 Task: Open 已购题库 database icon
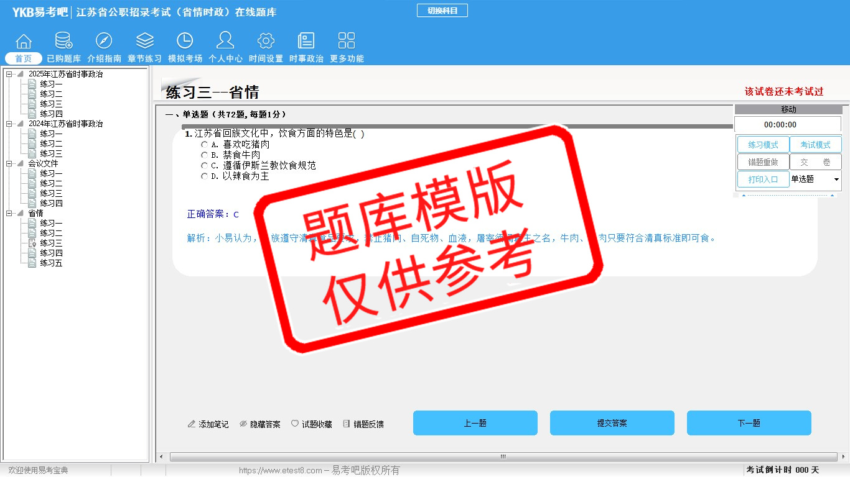point(63,42)
